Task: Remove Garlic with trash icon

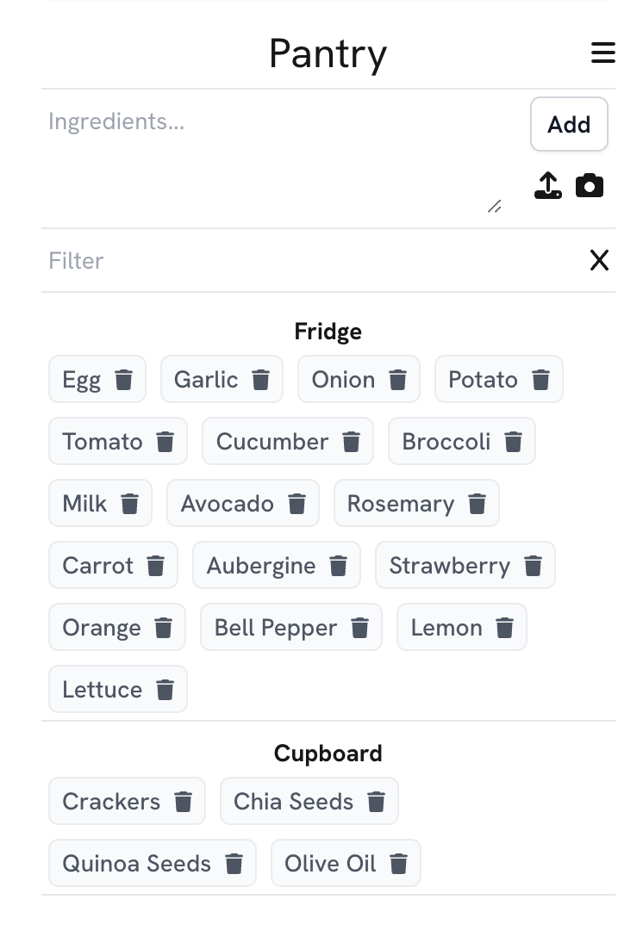Action: [261, 380]
